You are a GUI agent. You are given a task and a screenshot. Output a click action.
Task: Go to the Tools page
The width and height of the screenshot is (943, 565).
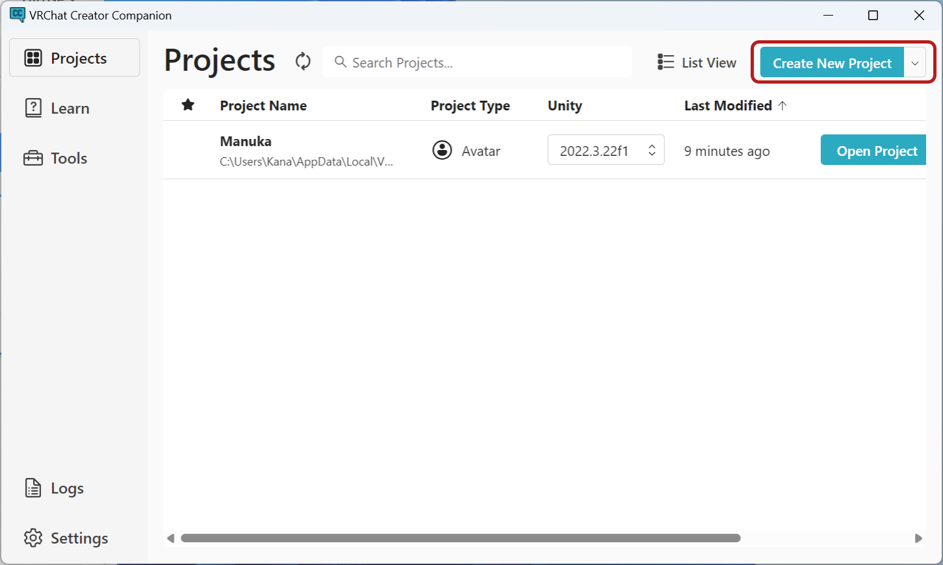click(56, 158)
